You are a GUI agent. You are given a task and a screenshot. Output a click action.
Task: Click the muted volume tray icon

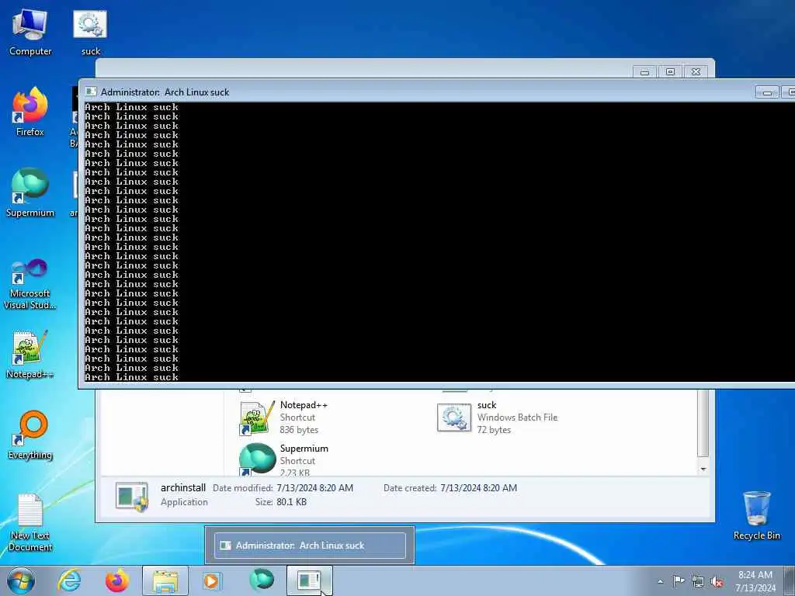(717, 581)
